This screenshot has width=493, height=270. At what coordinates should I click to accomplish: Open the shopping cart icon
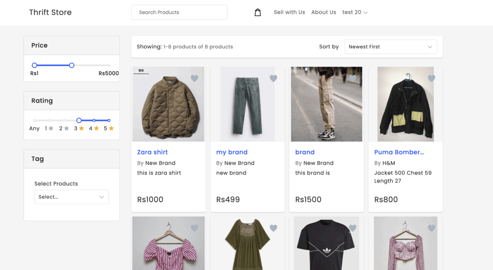pos(258,12)
